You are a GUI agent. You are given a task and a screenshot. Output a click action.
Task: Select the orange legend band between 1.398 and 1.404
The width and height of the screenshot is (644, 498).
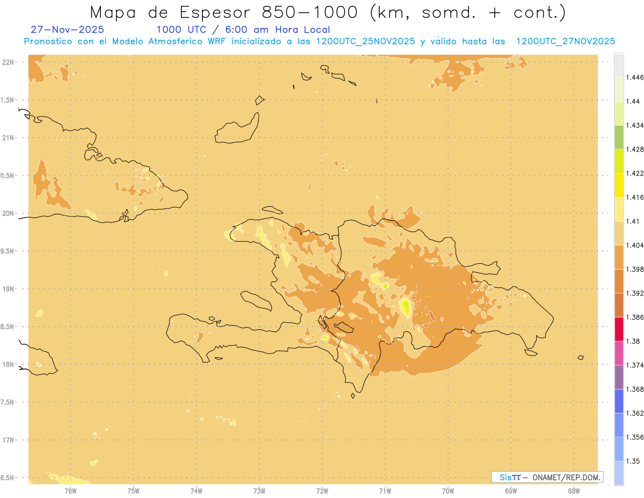[x=619, y=257]
